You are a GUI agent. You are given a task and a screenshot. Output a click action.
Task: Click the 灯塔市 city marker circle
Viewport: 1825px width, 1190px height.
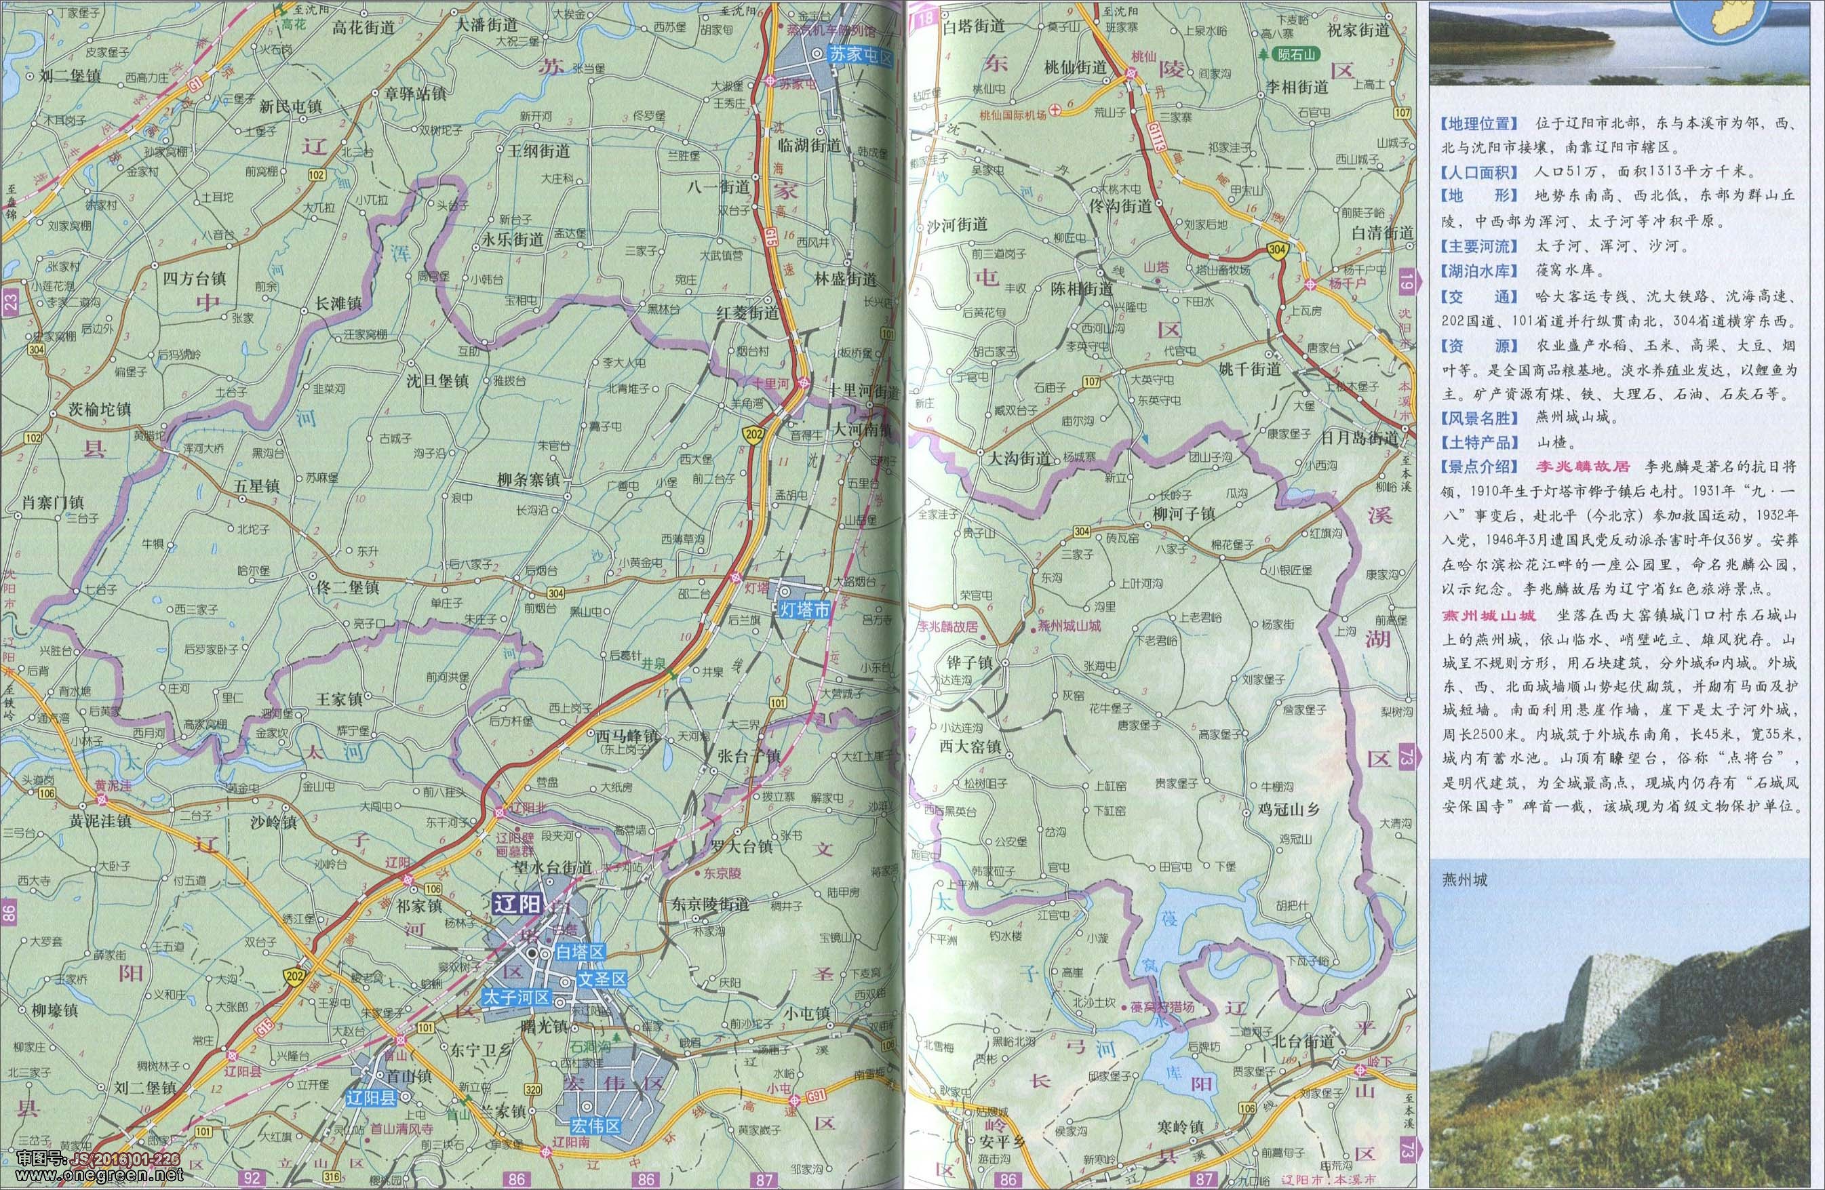coord(785,591)
